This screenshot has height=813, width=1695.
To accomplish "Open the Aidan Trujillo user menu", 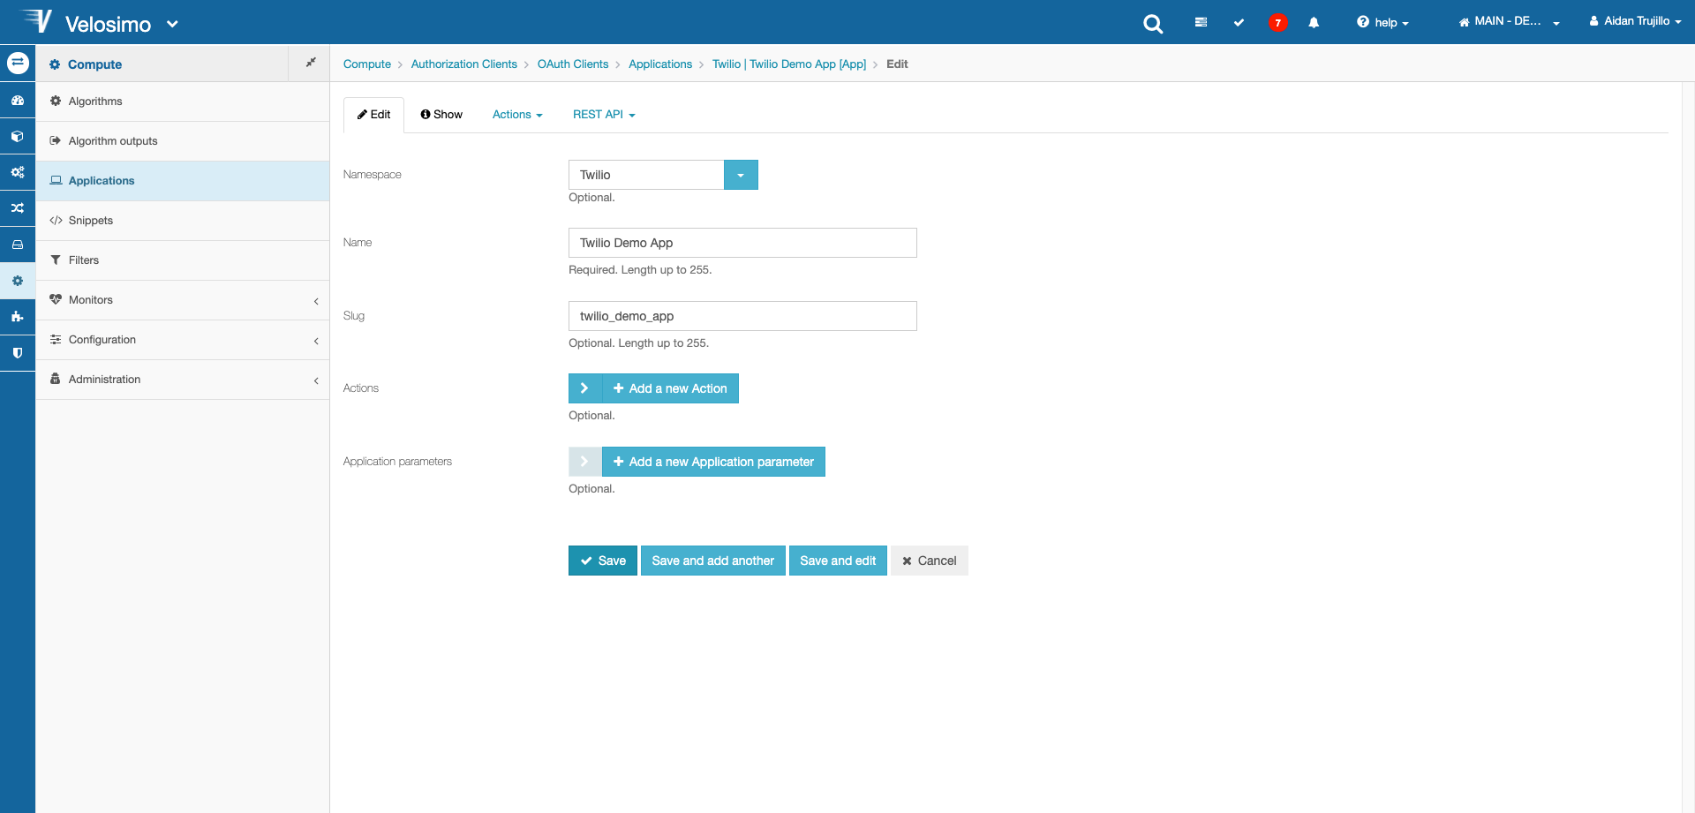I will (x=1635, y=21).
